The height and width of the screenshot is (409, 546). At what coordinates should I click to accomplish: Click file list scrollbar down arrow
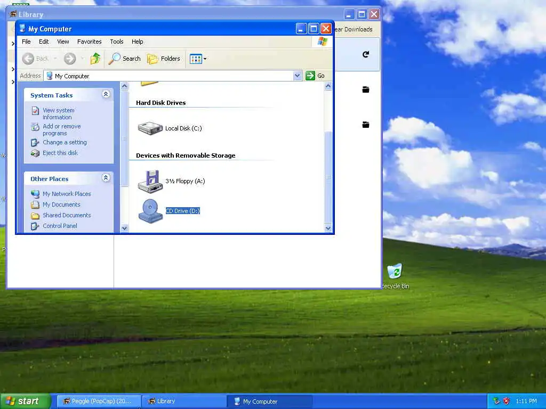(x=328, y=228)
